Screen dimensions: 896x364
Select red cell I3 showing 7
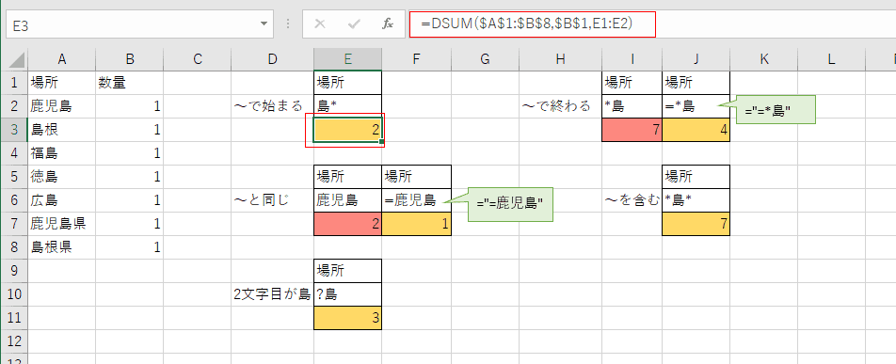click(632, 130)
